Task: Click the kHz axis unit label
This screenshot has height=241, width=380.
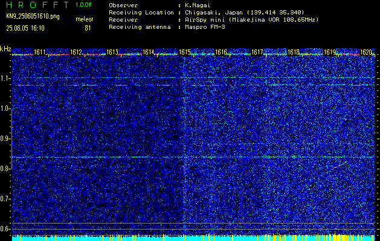Action: [5, 49]
